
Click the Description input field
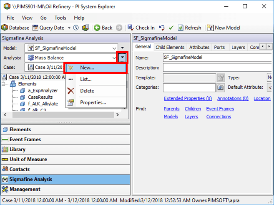(217, 67)
